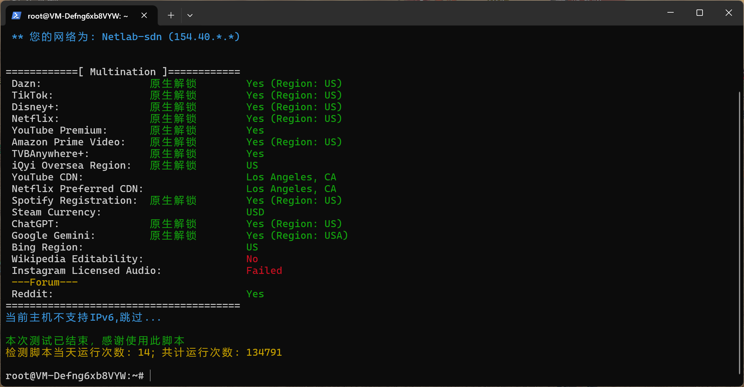Click Yes (Region: US) on Spotify row

pyautogui.click(x=294, y=201)
